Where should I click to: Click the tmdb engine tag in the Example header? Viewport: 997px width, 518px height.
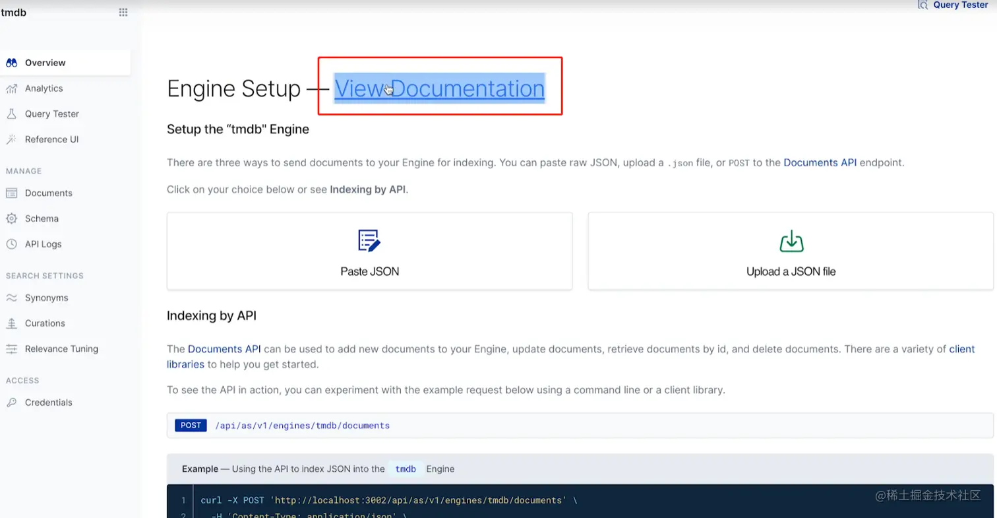406,469
